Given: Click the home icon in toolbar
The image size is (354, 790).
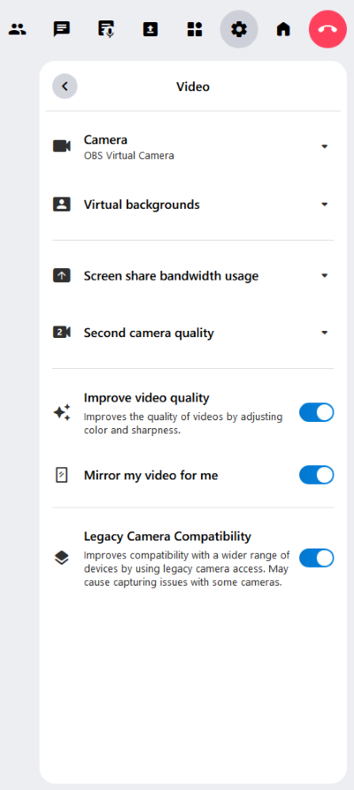Looking at the screenshot, I should [283, 29].
